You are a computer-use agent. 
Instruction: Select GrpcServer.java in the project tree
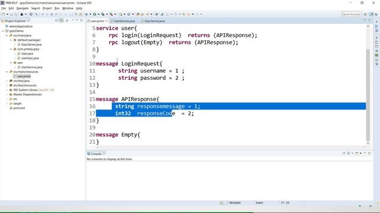[31, 44]
